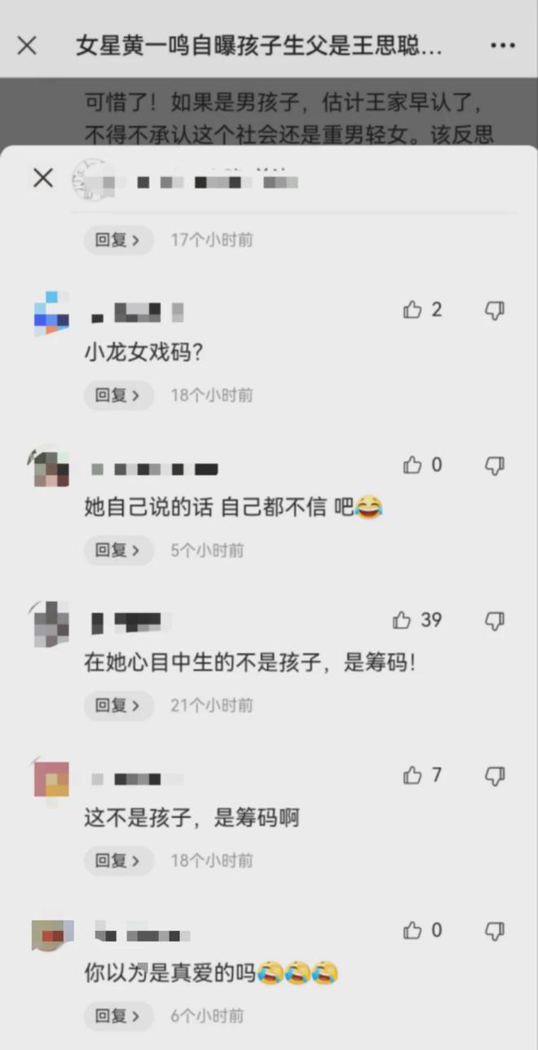Thumbs down 她自己说的话 comment

495,465
